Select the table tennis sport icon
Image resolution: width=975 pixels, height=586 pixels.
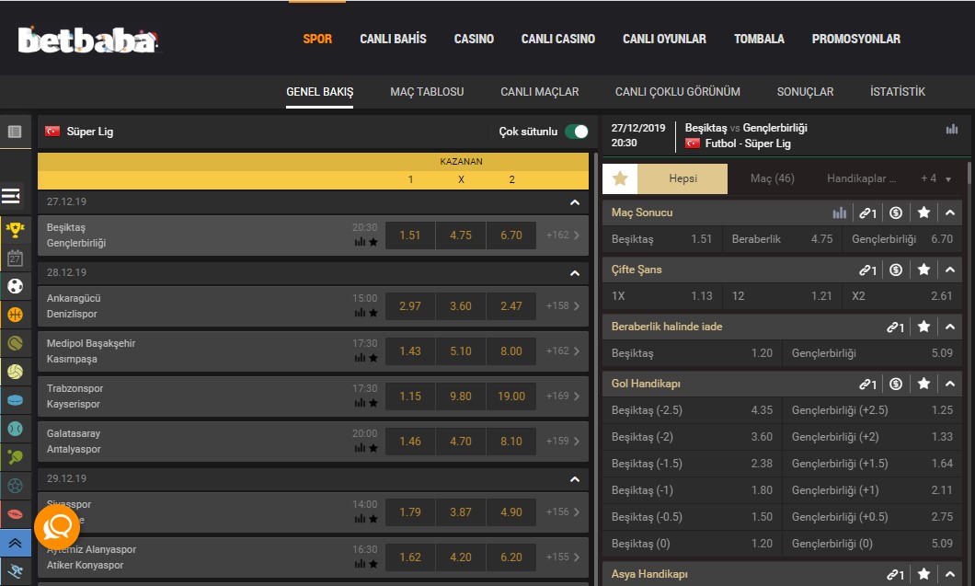click(15, 456)
